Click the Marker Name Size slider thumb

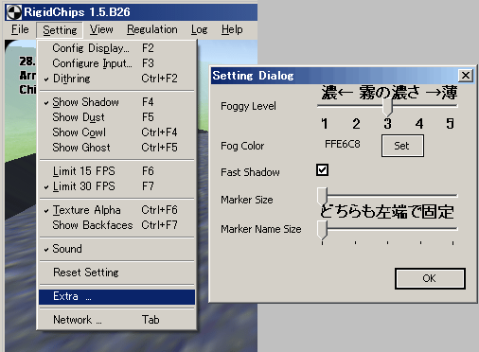[322, 230]
